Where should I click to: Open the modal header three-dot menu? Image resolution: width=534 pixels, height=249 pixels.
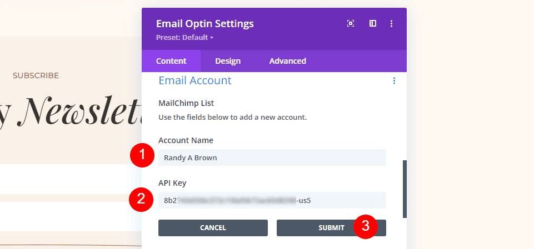(392, 23)
